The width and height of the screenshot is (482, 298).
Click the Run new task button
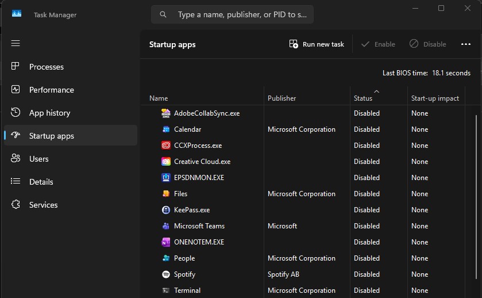coord(317,44)
